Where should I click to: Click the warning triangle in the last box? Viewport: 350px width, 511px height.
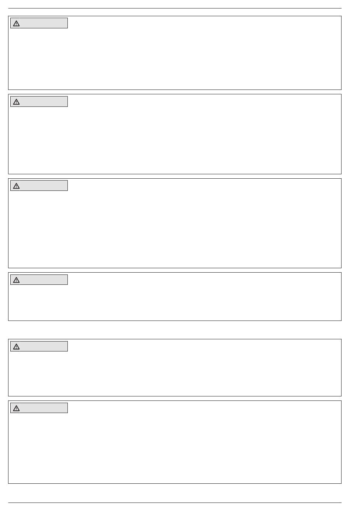pyautogui.click(x=16, y=408)
